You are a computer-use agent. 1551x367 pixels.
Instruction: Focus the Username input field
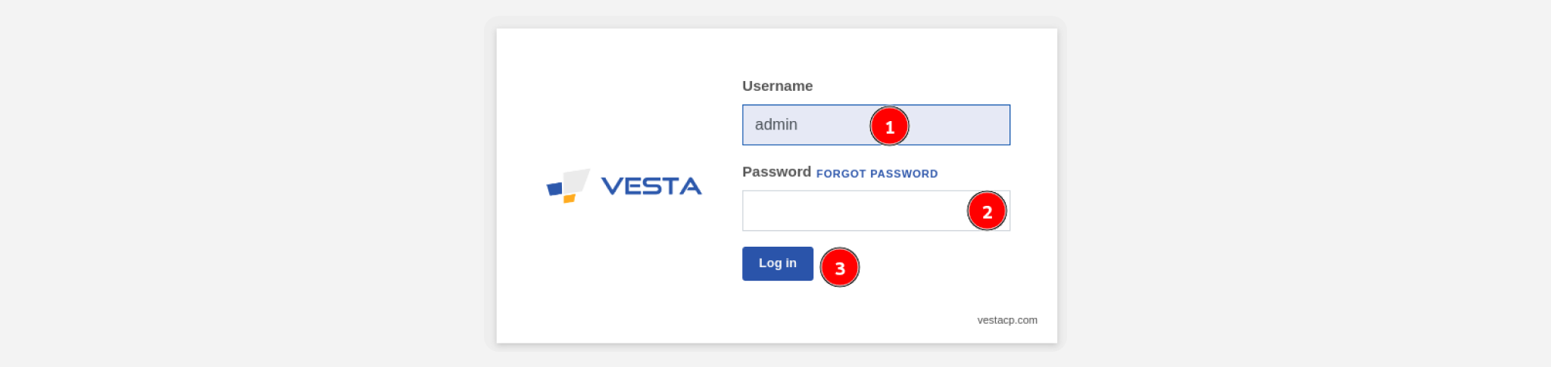[876, 125]
